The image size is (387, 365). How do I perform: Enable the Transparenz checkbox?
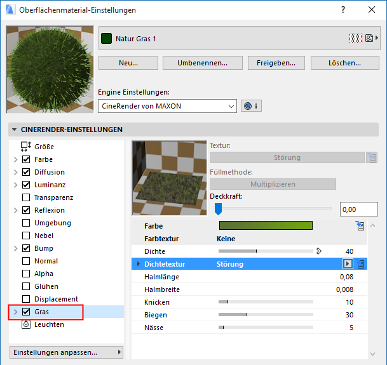click(x=26, y=197)
